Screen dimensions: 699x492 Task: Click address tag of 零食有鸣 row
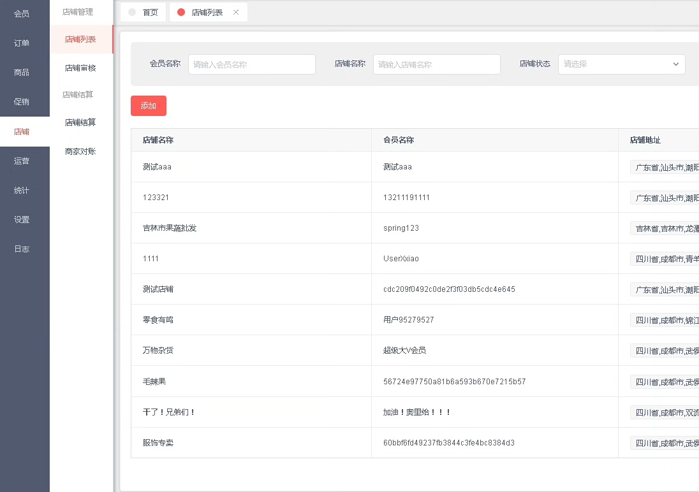coord(664,320)
